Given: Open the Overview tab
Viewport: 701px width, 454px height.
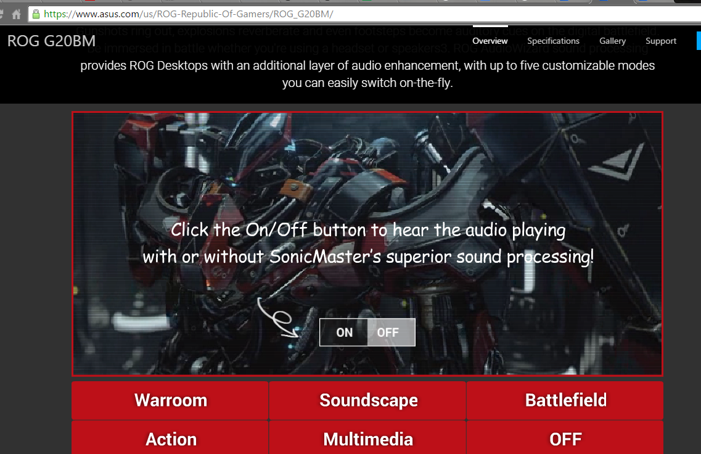Looking at the screenshot, I should pos(490,41).
